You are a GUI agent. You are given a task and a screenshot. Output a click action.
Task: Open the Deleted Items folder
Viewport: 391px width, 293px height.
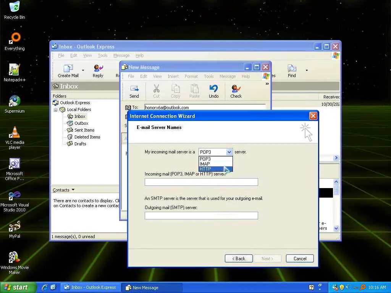pyautogui.click(x=87, y=137)
